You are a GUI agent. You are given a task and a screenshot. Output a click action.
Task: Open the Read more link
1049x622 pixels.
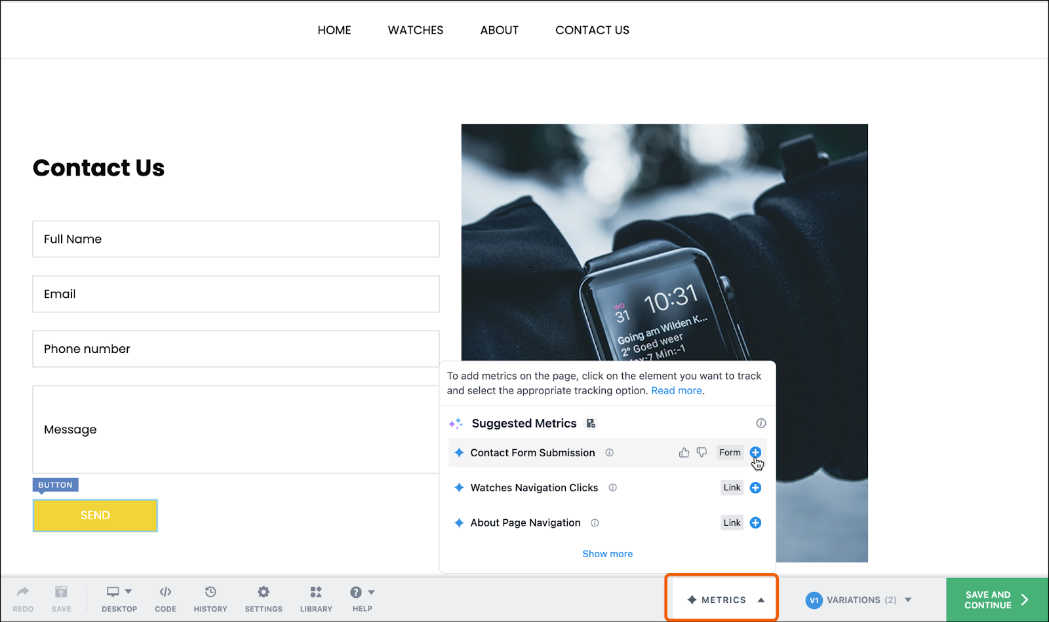(x=676, y=391)
